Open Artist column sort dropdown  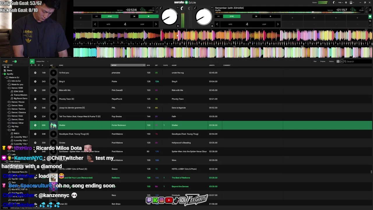(144, 65)
